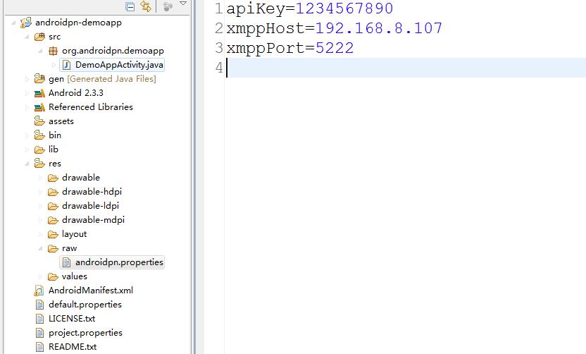Select Referenced Libraries icon
Viewport: 586px width, 354px height.
pyautogui.click(x=39, y=107)
